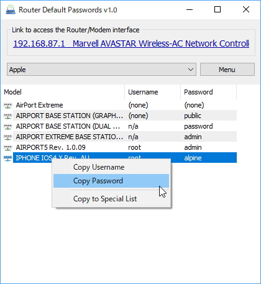261x284 pixels.
Task: Click the icon of the highlighted IPHONE IOS4 row
Action: coord(7,158)
